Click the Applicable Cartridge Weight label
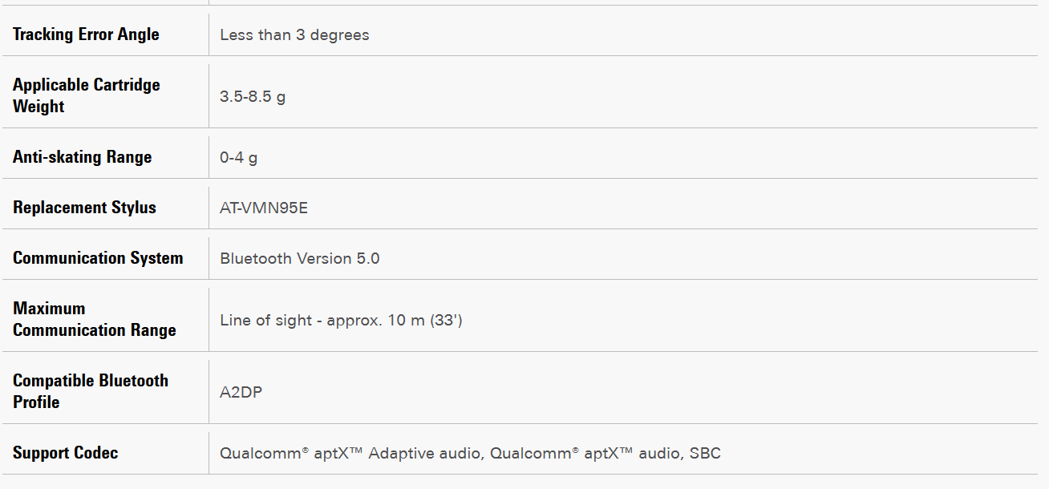Image resolution: width=1049 pixels, height=489 pixels. (x=86, y=95)
